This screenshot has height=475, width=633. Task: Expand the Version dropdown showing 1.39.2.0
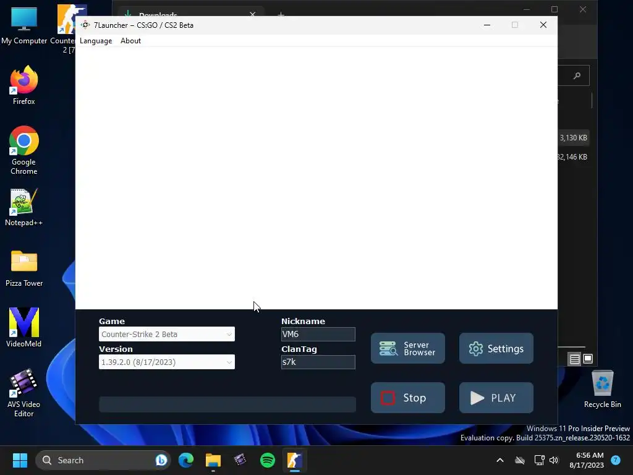pyautogui.click(x=167, y=362)
